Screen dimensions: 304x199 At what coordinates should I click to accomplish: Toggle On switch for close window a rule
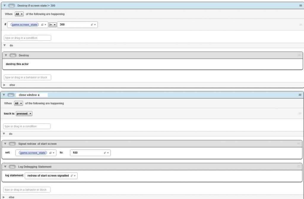pos(11,95)
